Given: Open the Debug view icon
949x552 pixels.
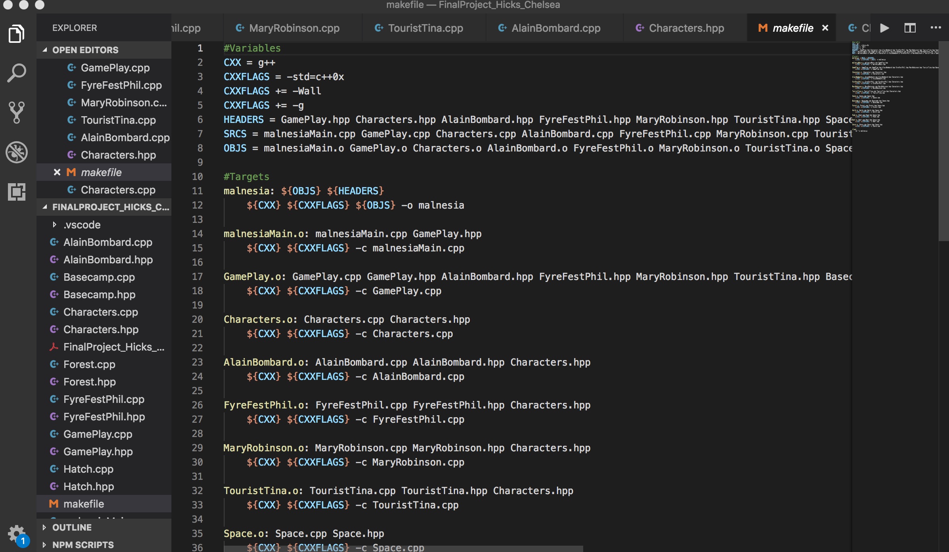Looking at the screenshot, I should 17,152.
